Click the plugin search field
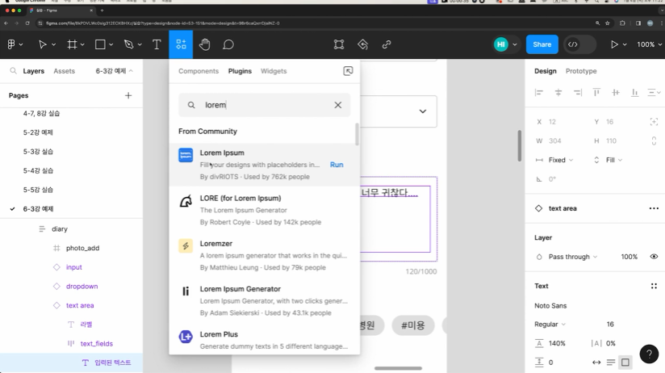Viewport: 665px width, 373px height. tap(265, 105)
